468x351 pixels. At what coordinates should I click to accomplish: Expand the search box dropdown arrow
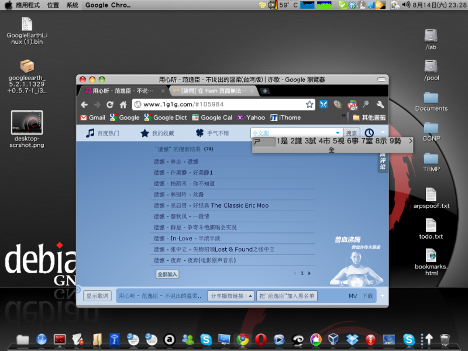(x=338, y=133)
